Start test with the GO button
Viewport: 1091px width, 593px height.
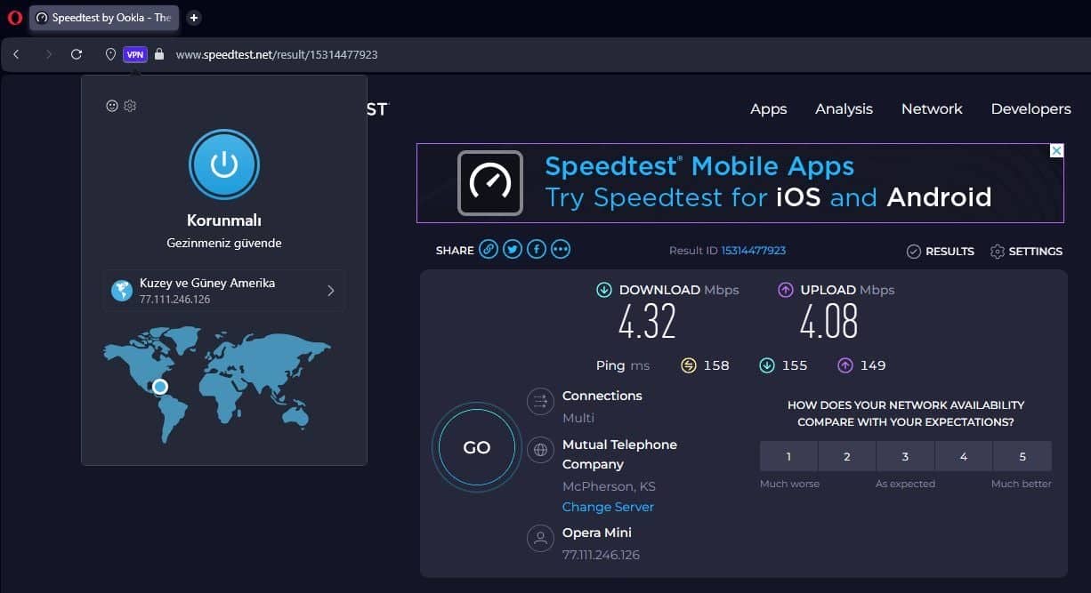(477, 447)
